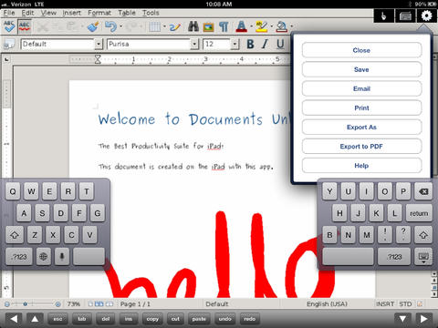Image resolution: width=438 pixels, height=328 pixels.
Task: Tap the Email button
Action: pyautogui.click(x=361, y=88)
